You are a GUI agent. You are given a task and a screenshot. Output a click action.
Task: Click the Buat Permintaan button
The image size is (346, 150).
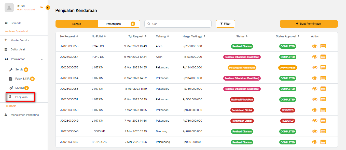click(309, 24)
